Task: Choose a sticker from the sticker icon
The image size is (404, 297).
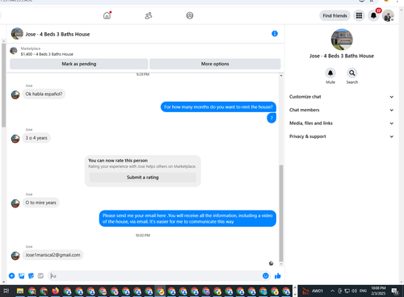Action: pyautogui.click(x=31, y=275)
